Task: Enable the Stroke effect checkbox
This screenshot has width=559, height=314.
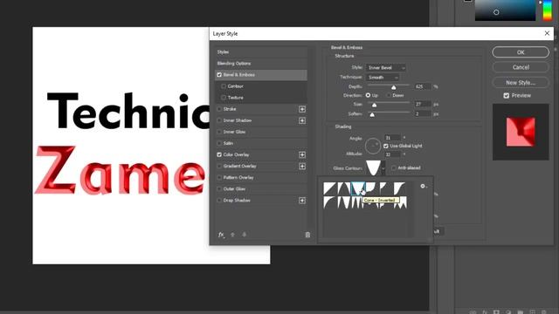Action: click(219, 109)
